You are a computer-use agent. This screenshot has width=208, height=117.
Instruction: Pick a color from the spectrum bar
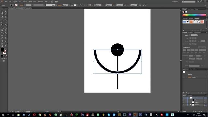click(x=194, y=15)
